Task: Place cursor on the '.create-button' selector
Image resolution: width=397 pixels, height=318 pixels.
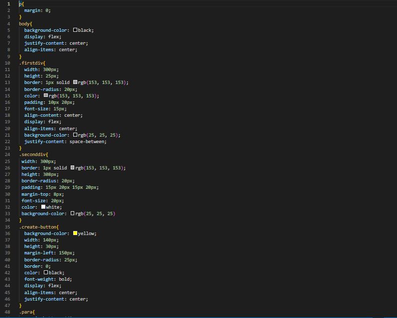Action: 38,227
